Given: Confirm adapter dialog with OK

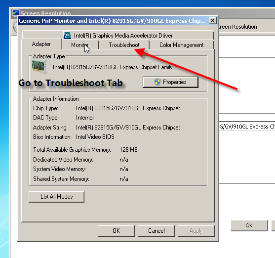Looking at the screenshot, I should tap(117, 231).
